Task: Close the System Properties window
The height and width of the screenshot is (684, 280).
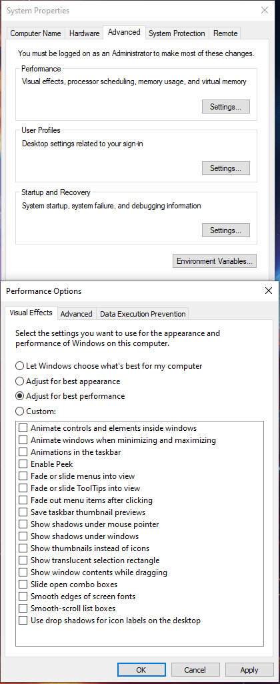Action: pyautogui.click(x=264, y=10)
